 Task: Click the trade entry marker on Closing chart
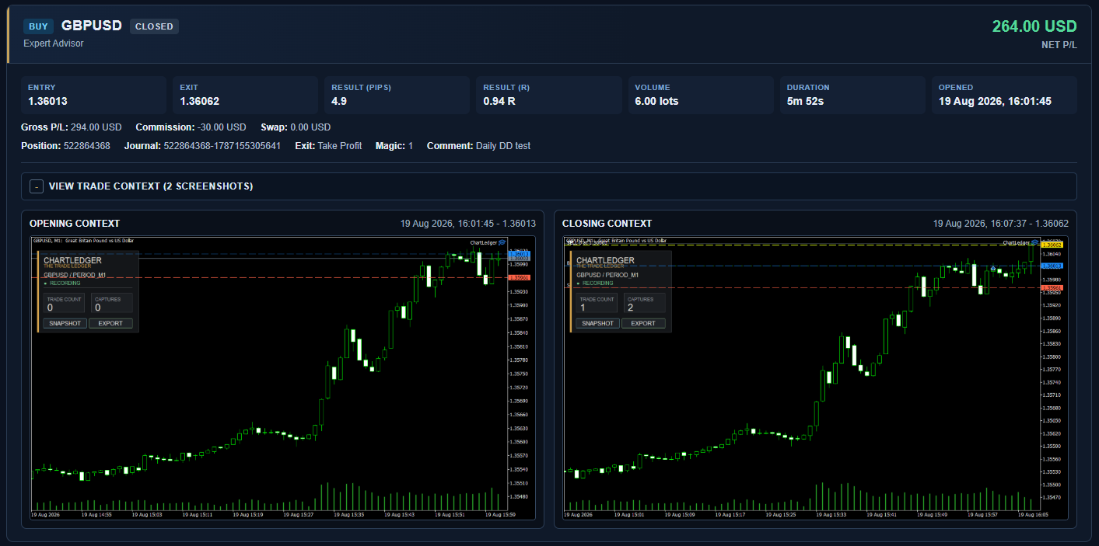(993, 267)
